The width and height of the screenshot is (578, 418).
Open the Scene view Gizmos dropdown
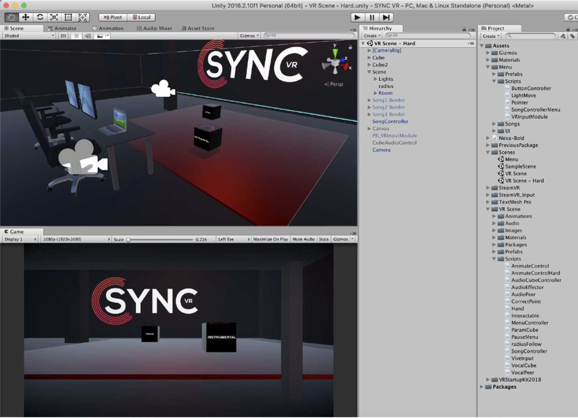tap(249, 36)
